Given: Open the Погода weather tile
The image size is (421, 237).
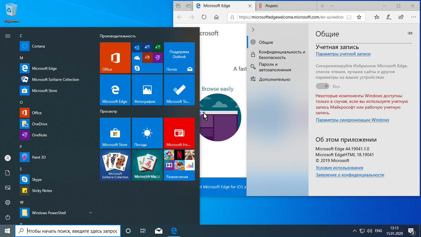Looking at the screenshot, I should coord(147,133).
